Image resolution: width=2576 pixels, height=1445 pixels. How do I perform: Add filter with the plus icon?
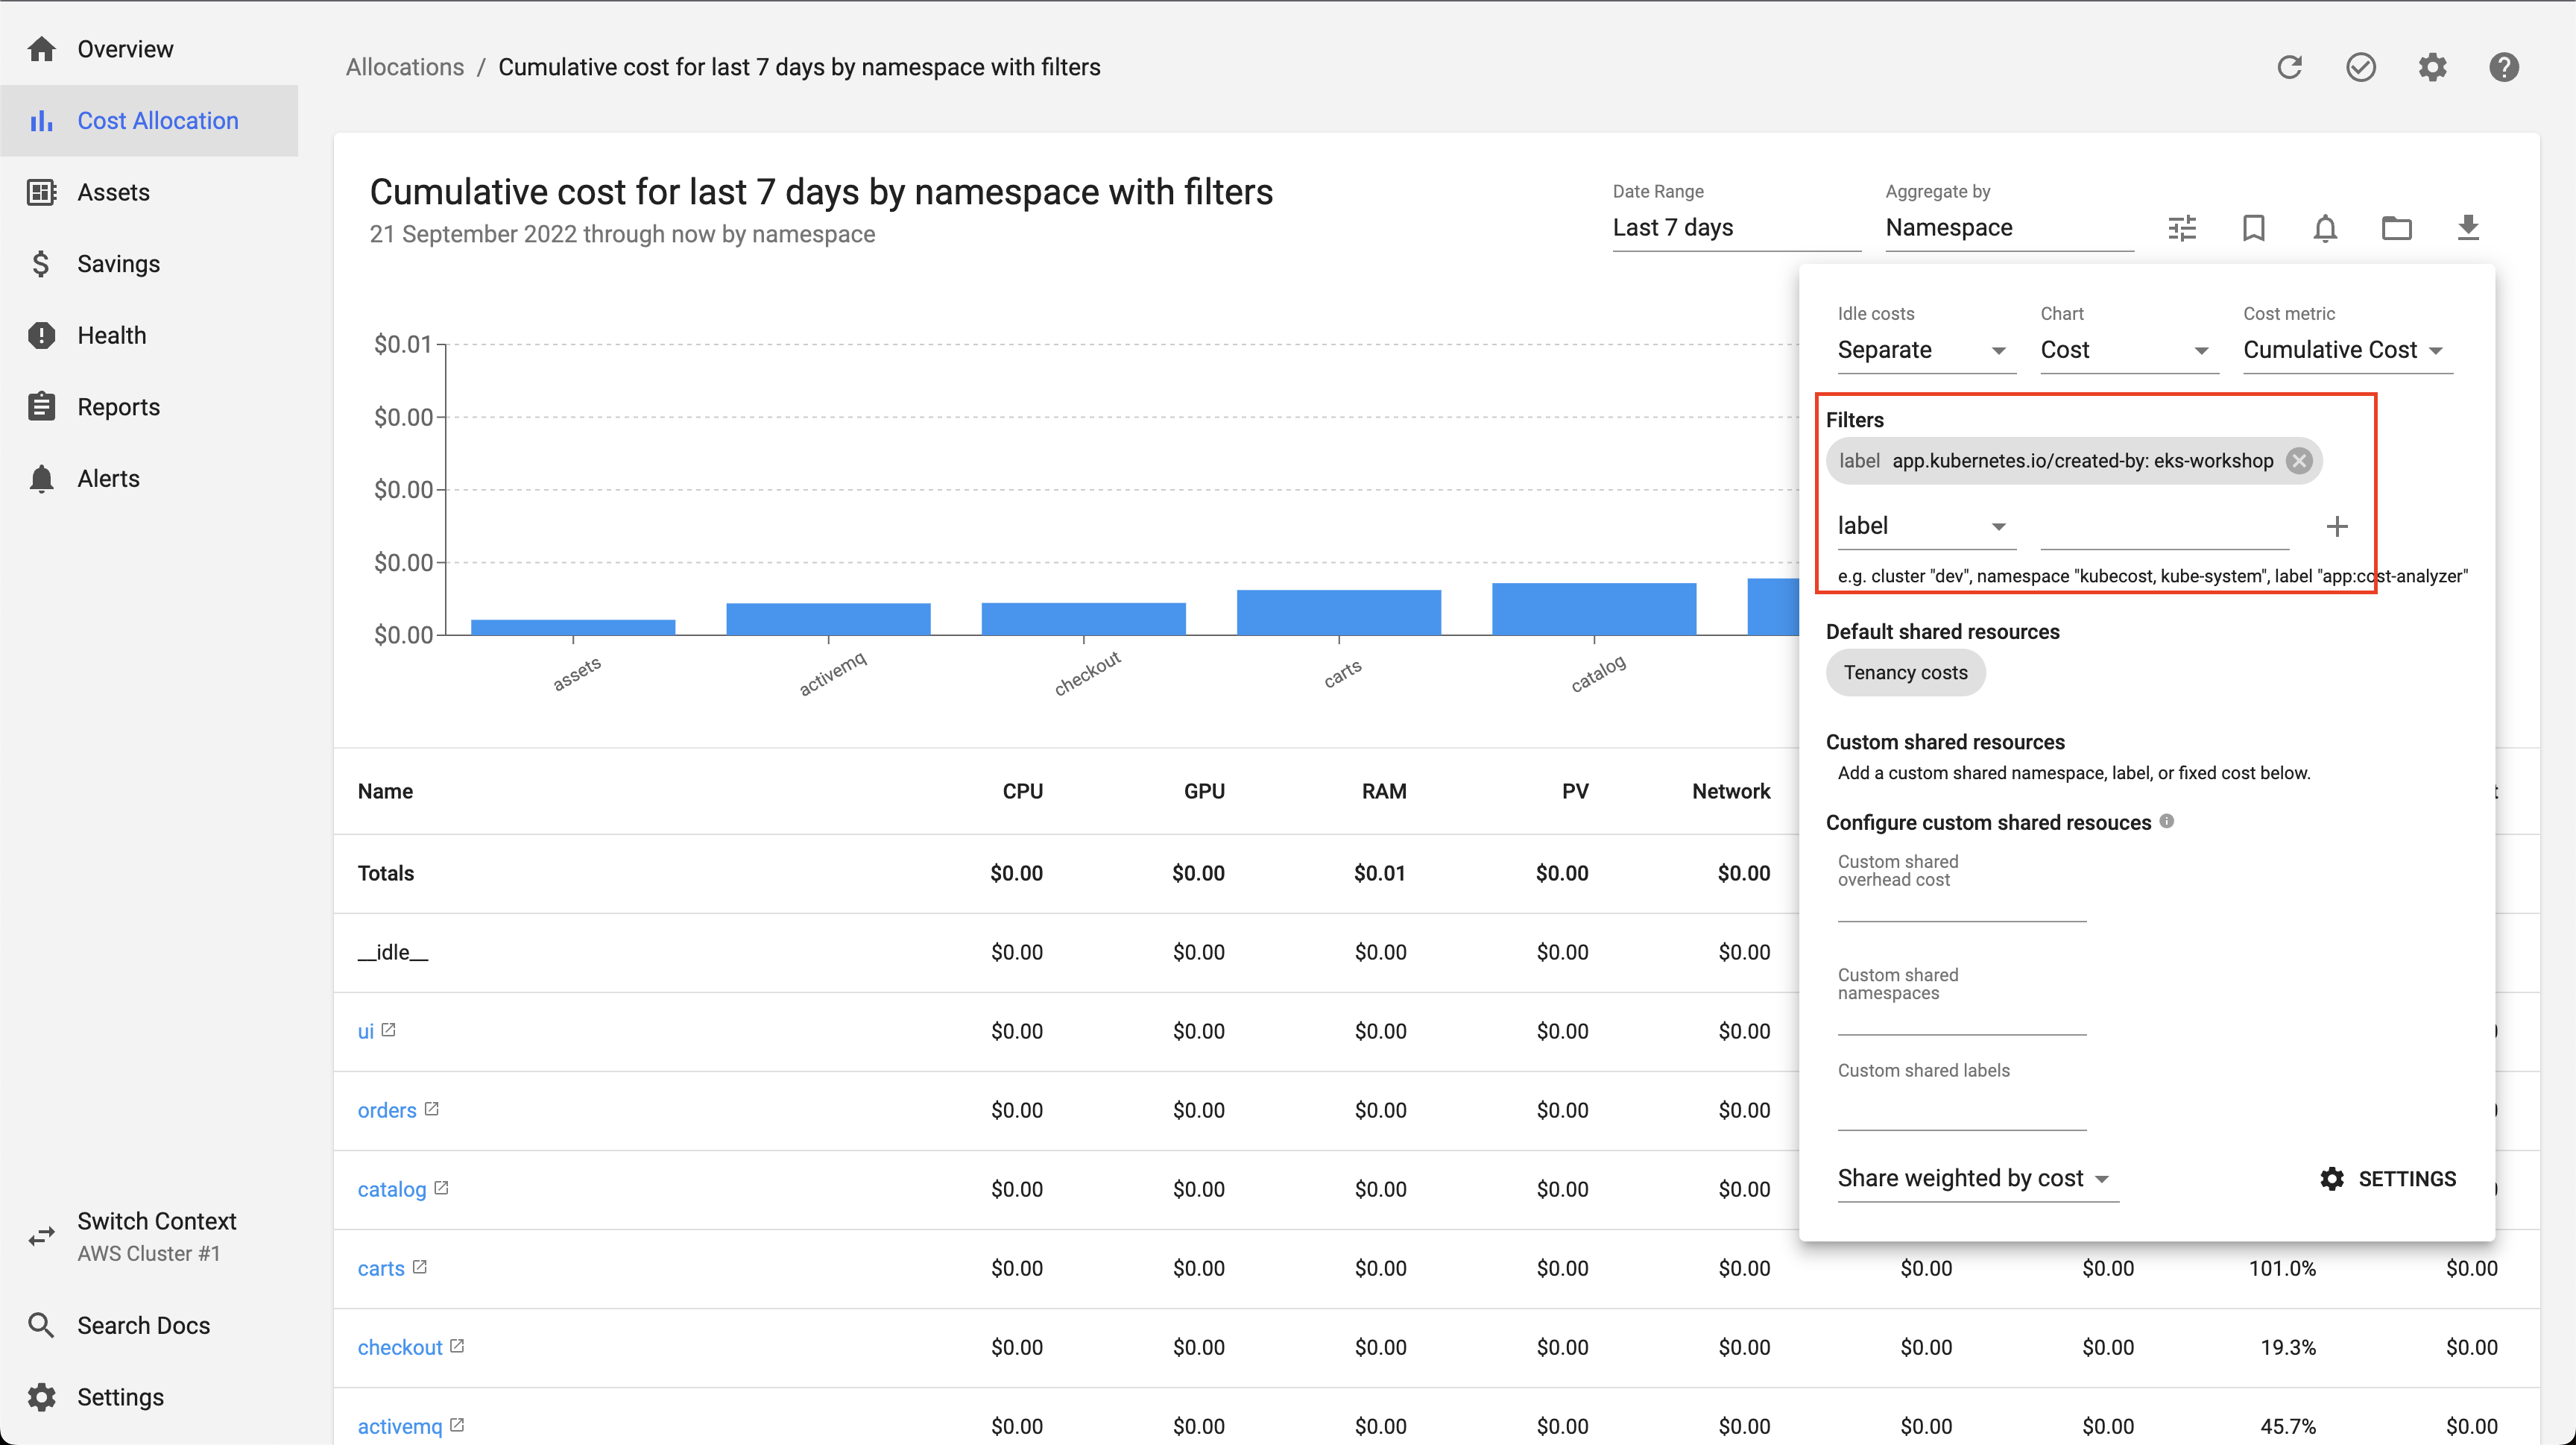(x=2336, y=526)
